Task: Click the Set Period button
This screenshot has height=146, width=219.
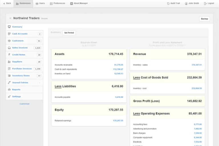Action: [69, 33]
